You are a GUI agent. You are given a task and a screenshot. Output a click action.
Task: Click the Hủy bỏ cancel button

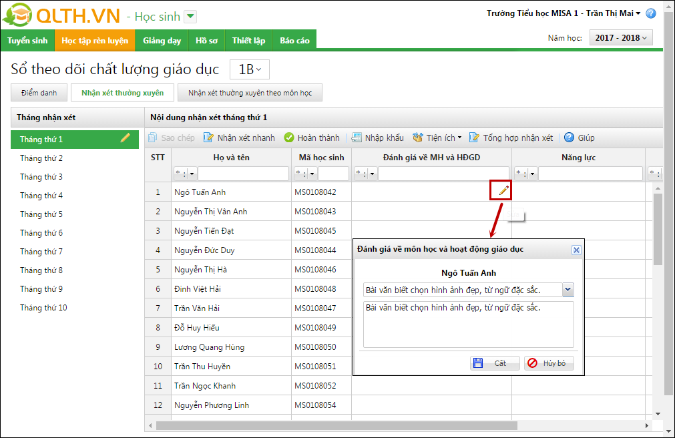[x=549, y=363]
